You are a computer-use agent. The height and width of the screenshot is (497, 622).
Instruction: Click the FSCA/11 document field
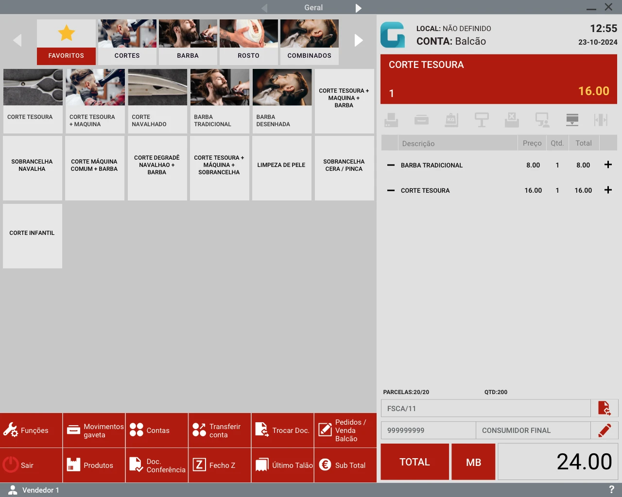[x=485, y=408]
